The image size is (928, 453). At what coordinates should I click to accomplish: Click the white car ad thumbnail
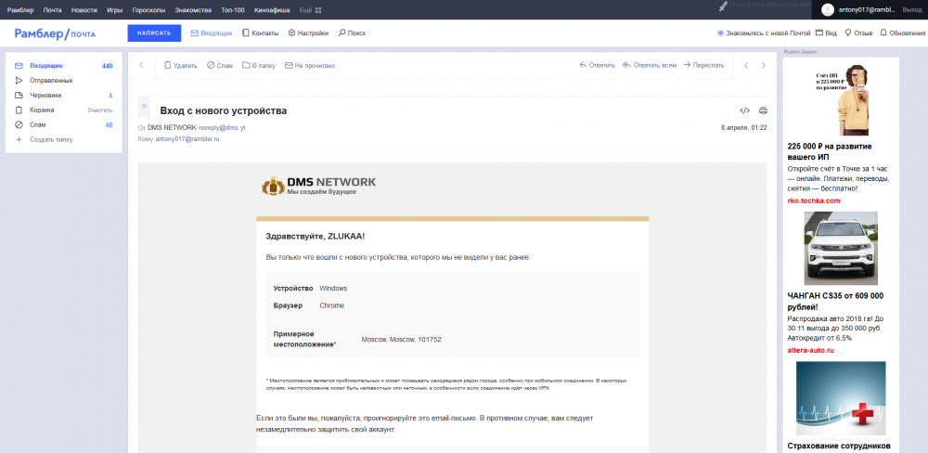click(840, 248)
